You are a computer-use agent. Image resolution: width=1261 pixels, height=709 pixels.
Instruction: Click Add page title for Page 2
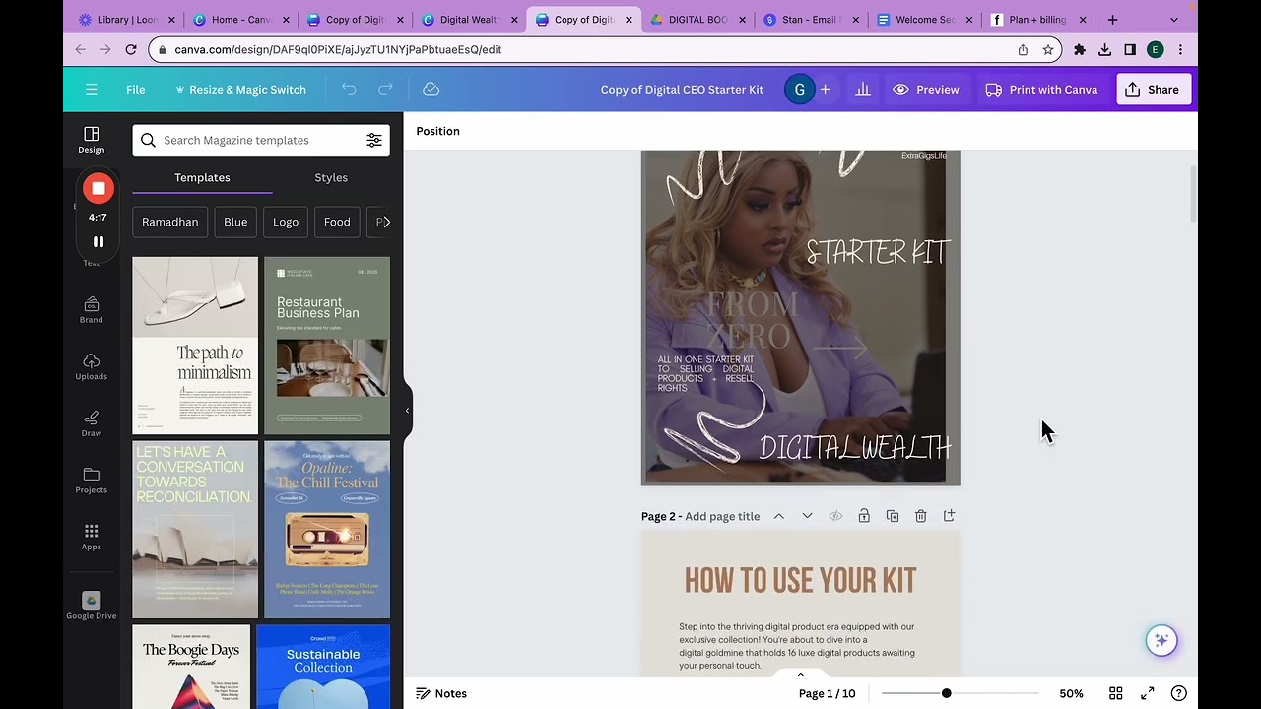click(722, 516)
